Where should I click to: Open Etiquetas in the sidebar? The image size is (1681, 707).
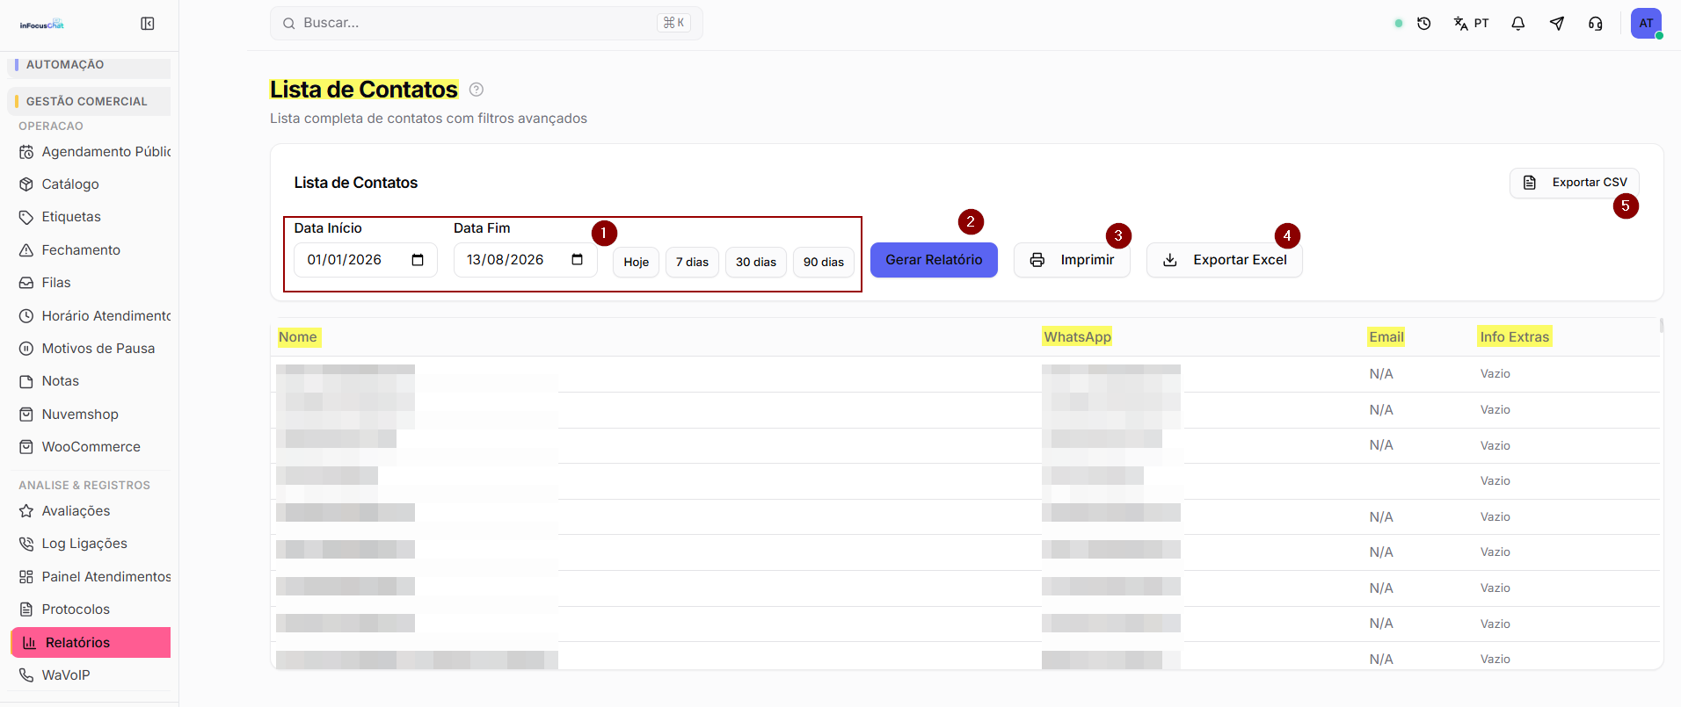point(71,217)
